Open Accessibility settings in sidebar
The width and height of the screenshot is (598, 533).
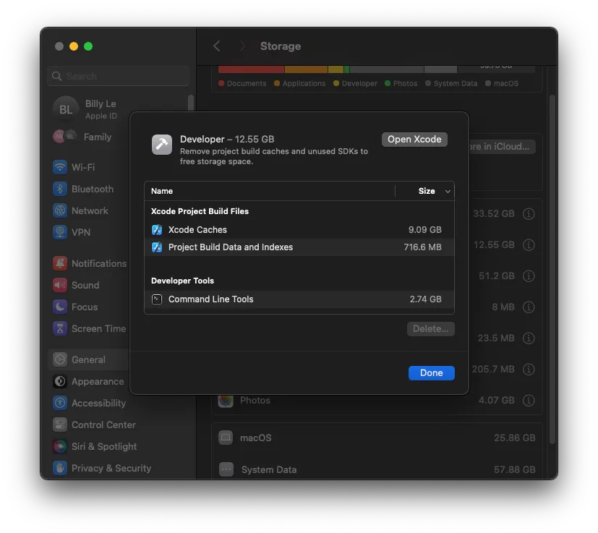tap(89, 403)
